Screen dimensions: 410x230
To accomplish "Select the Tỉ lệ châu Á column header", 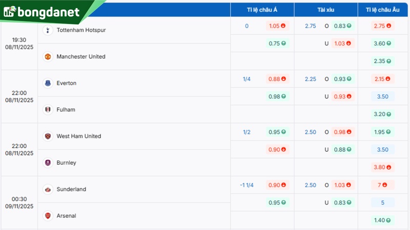I will coord(262,10).
